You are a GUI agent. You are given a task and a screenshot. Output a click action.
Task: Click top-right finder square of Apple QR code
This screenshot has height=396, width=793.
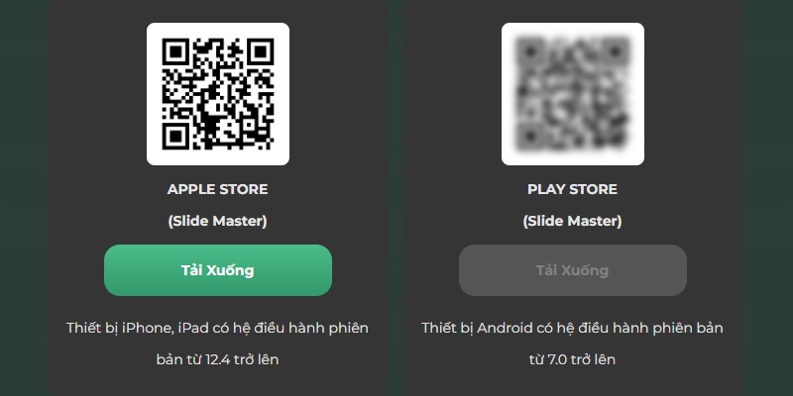261,51
